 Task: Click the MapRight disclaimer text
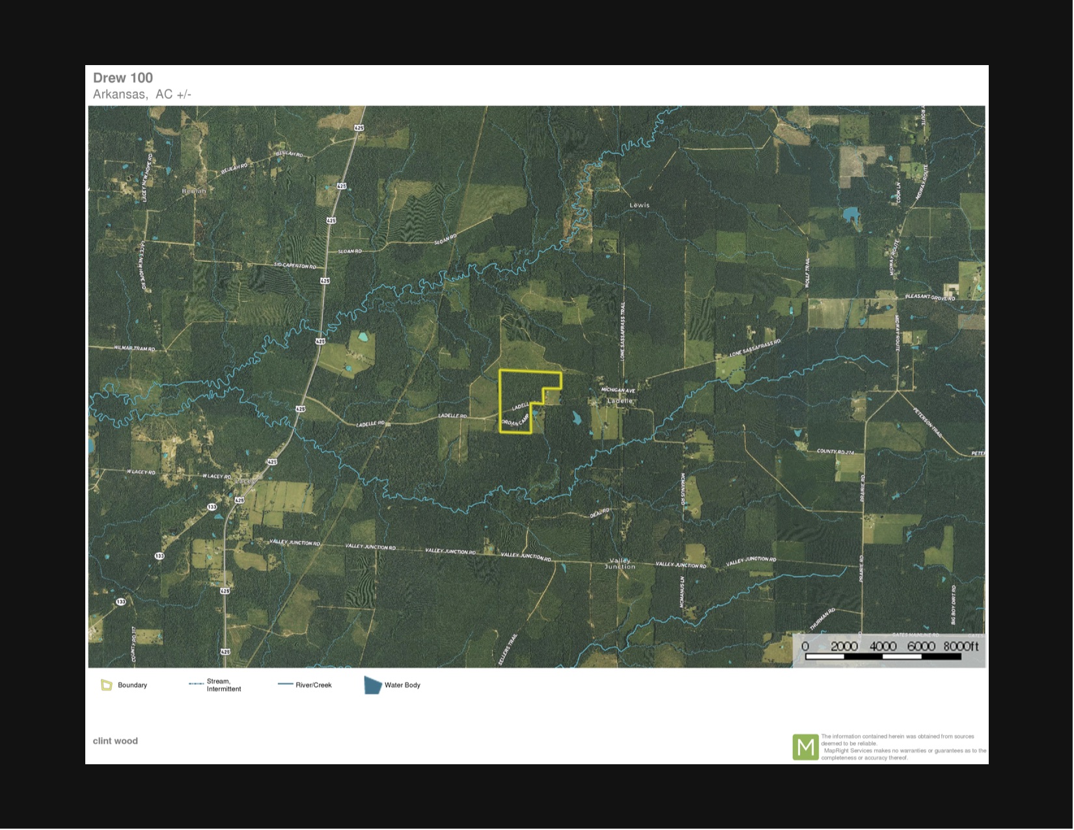pyautogui.click(x=903, y=747)
